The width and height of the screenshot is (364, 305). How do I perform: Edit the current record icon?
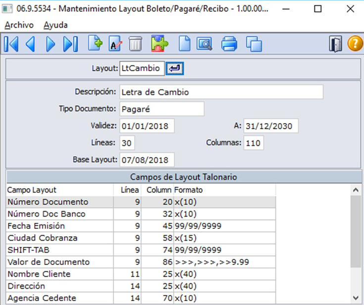(115, 44)
